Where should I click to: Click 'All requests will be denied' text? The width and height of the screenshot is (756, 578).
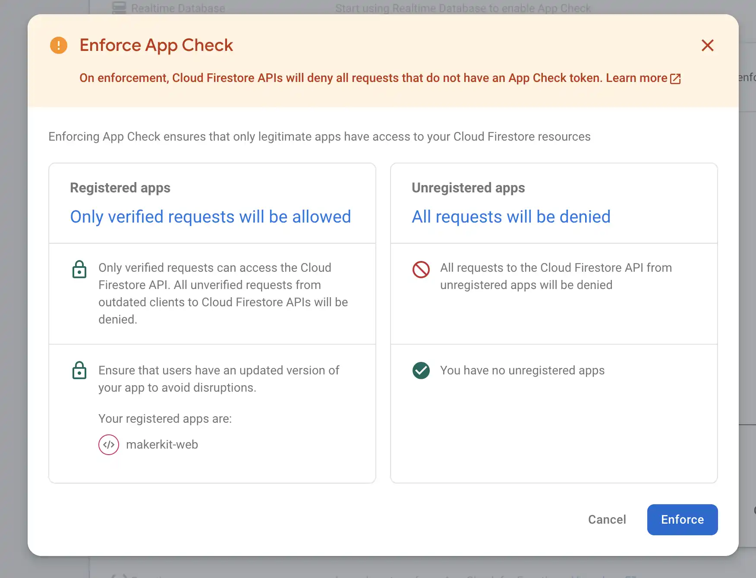pos(511,217)
